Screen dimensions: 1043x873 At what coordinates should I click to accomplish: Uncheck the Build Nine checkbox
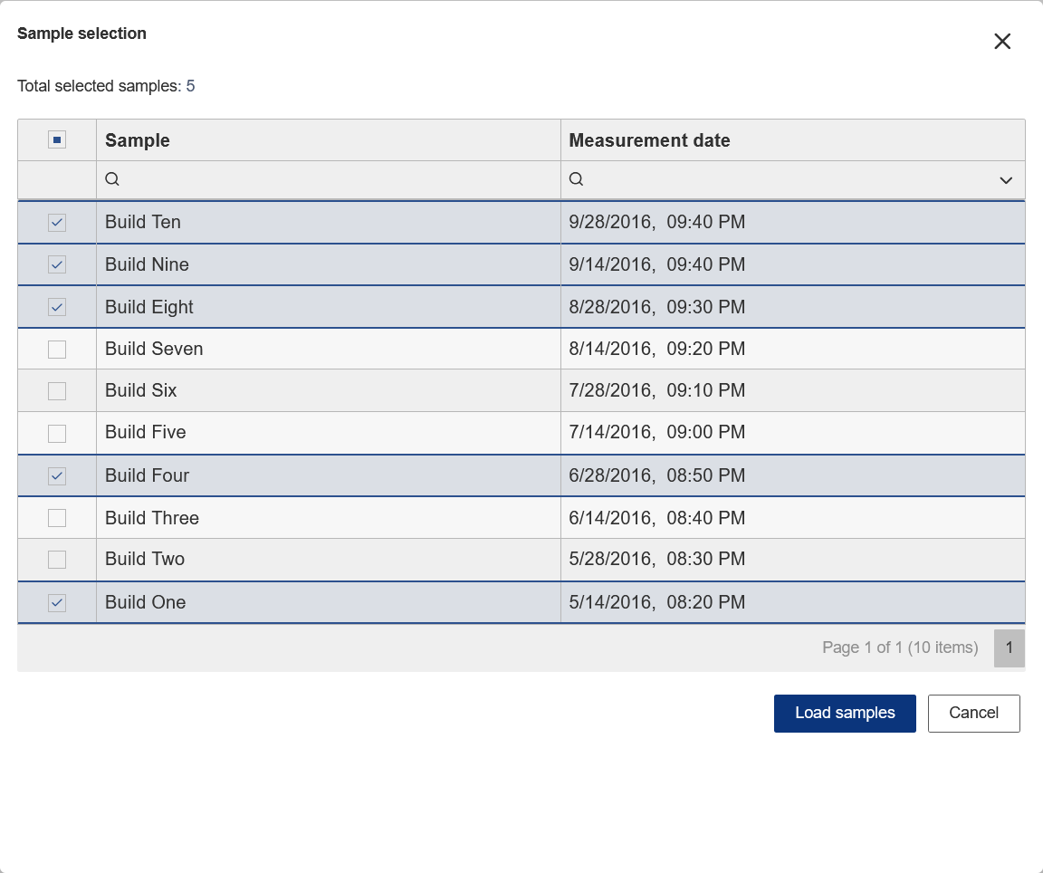click(x=57, y=264)
